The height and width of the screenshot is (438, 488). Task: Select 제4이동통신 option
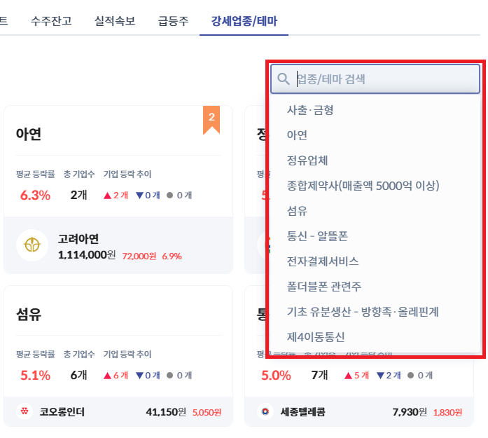point(316,337)
